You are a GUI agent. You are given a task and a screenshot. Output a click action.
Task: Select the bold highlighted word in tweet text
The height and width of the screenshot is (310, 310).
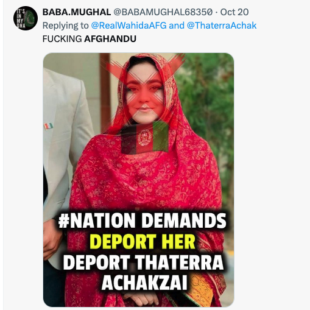click(110, 39)
